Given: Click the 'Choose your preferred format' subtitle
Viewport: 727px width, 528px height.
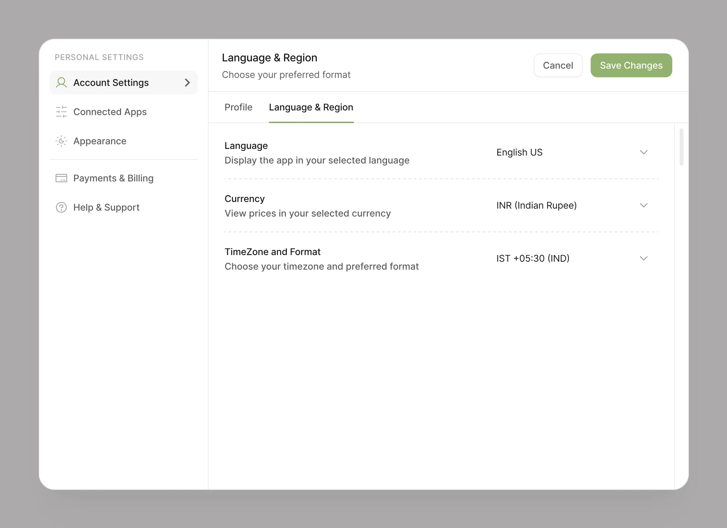Looking at the screenshot, I should click(x=286, y=75).
